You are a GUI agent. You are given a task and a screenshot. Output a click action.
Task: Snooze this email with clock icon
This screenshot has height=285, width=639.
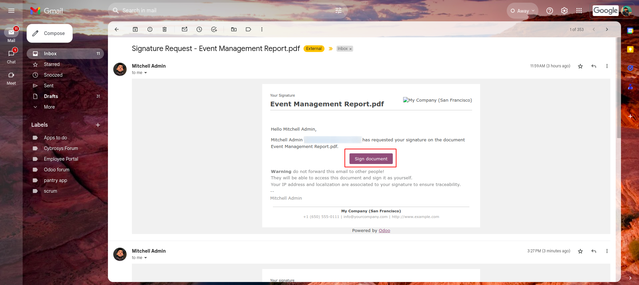199,29
